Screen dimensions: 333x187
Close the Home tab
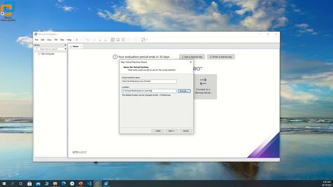point(81,46)
